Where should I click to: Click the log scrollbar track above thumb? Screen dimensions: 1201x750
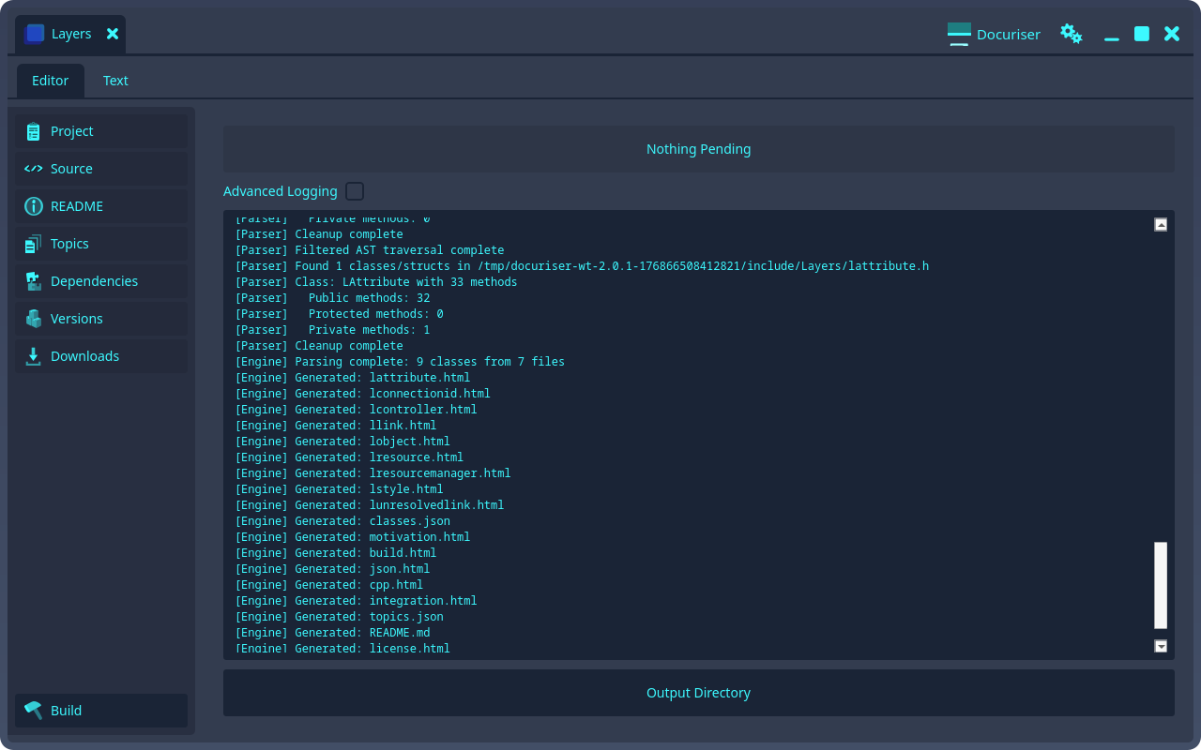[x=1161, y=386]
